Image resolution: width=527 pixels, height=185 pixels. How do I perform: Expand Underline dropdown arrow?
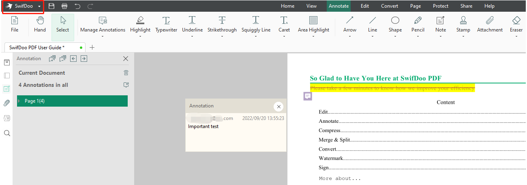(x=192, y=36)
